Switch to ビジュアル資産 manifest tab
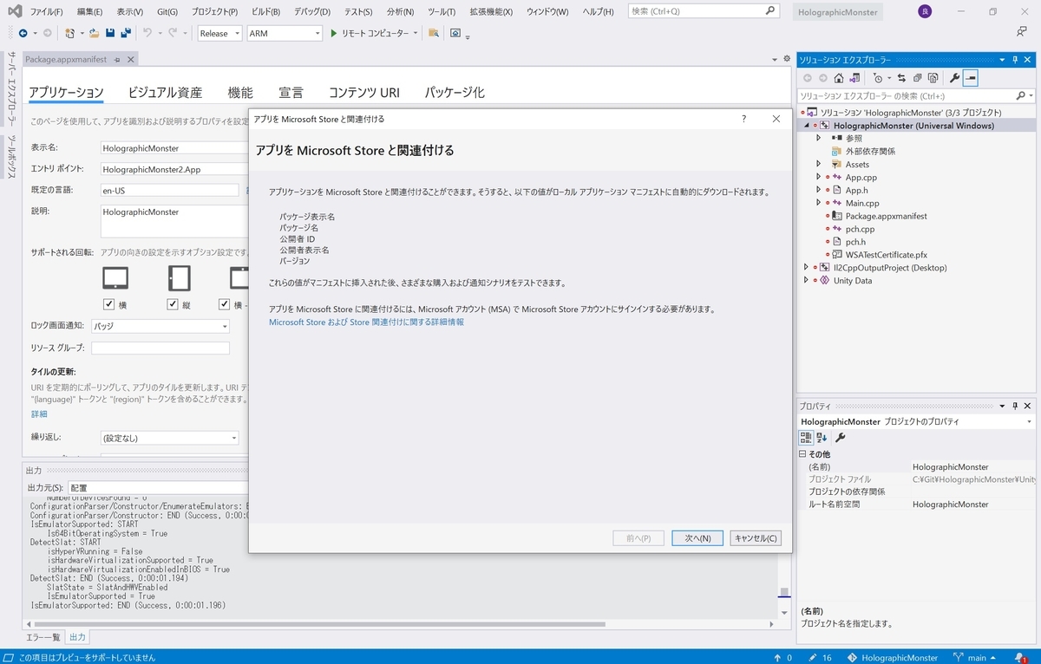 click(165, 93)
